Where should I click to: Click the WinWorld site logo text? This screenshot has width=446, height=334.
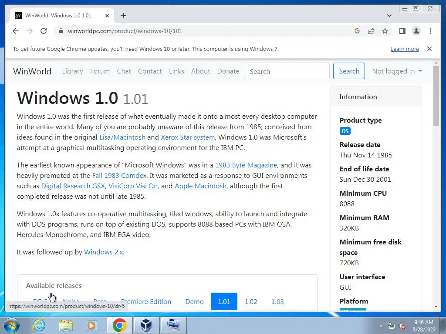32,71
